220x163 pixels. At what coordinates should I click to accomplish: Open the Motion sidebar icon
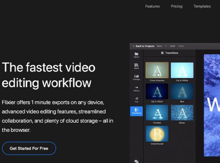[x=137, y=89]
